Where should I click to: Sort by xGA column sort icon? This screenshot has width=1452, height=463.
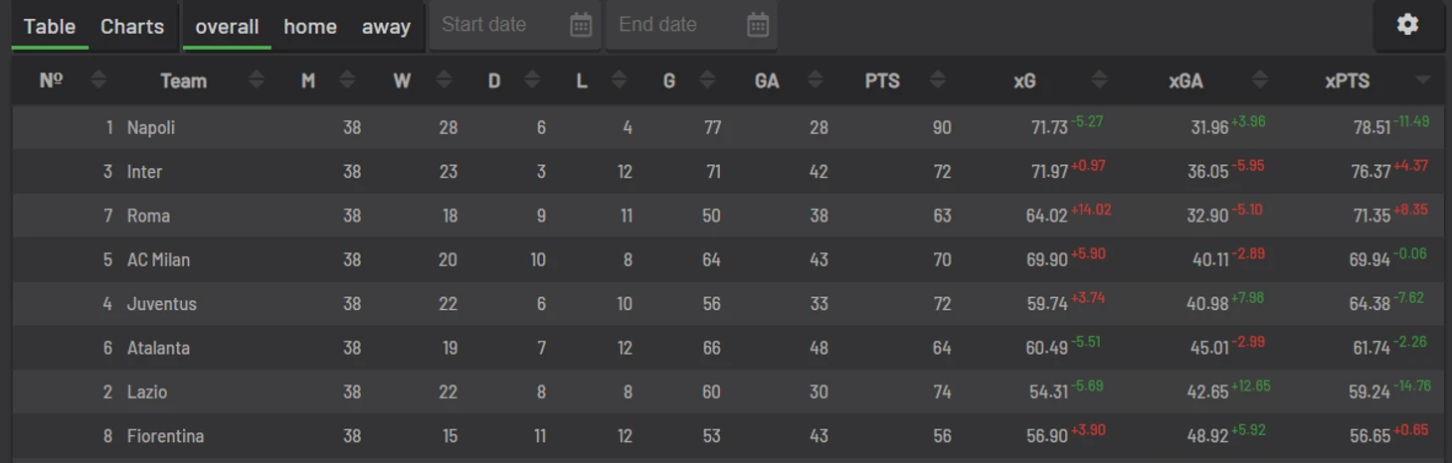tap(1260, 80)
